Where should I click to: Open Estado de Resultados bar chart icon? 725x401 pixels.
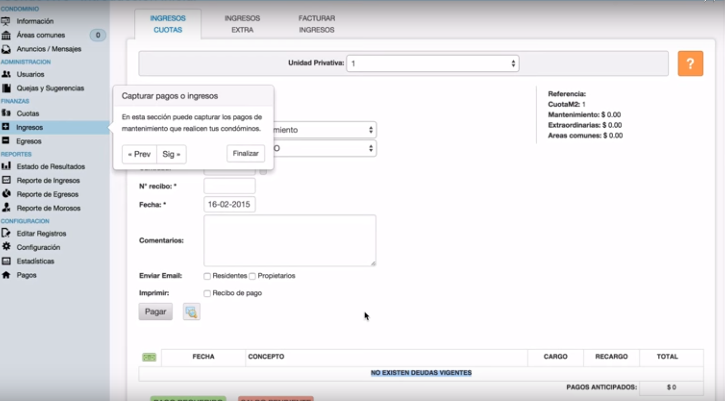(6, 166)
